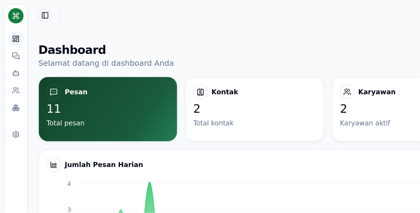Click the chart icon beside Jumlah Pesan Harian
The width and height of the screenshot is (420, 213).
coord(54,164)
